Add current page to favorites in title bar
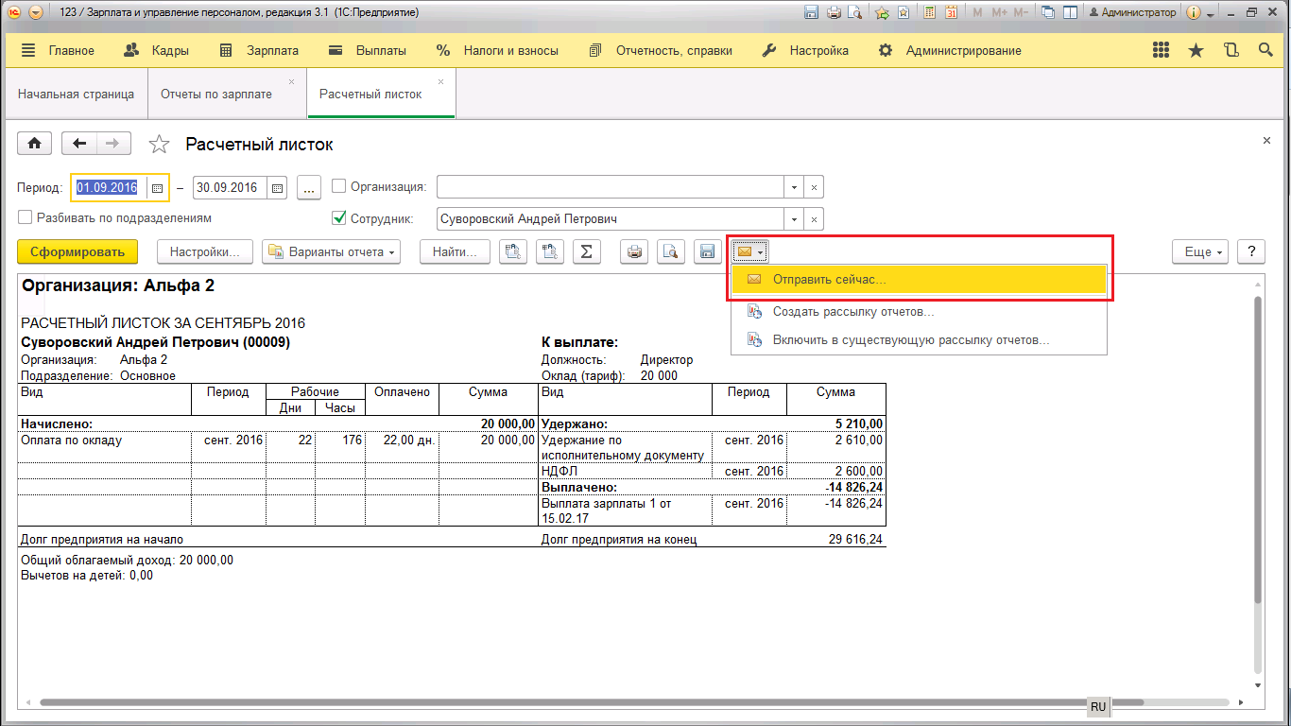Screen dimensions: 1291x726 coord(882,12)
